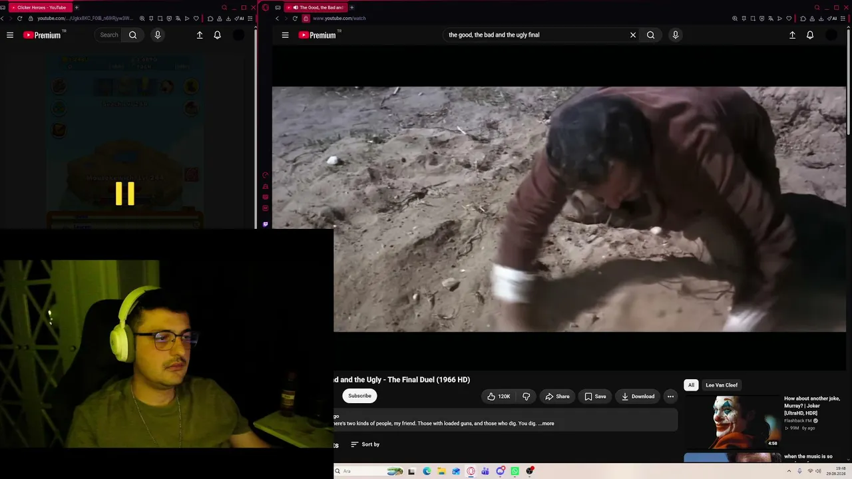
Task: Start voice search in left YouTube window
Action: [158, 35]
